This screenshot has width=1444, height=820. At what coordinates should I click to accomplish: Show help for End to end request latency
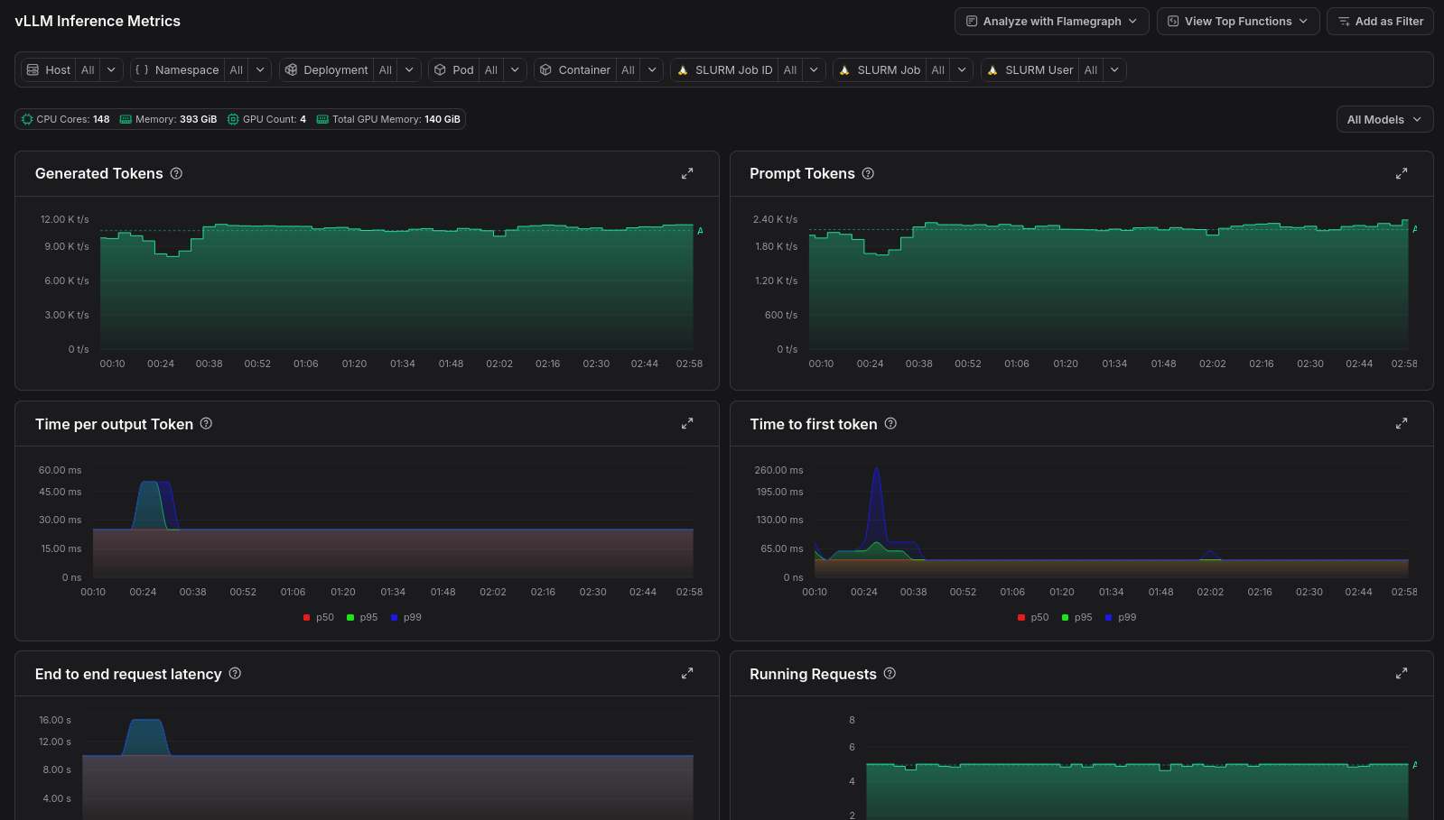235,673
